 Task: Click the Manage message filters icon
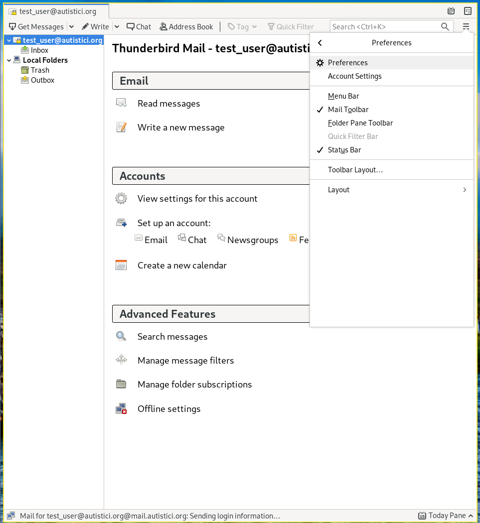tap(121, 360)
